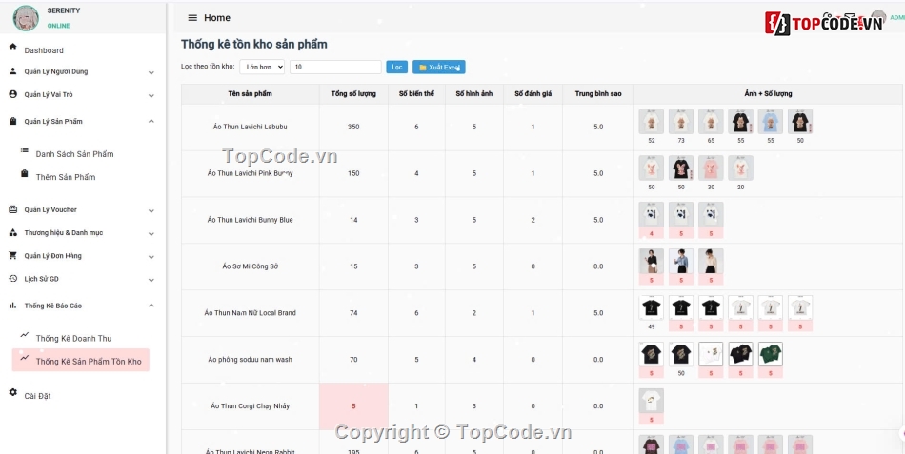Click the Thống Kê Báo Cáo bar chart icon
905x454 pixels.
pos(12,306)
